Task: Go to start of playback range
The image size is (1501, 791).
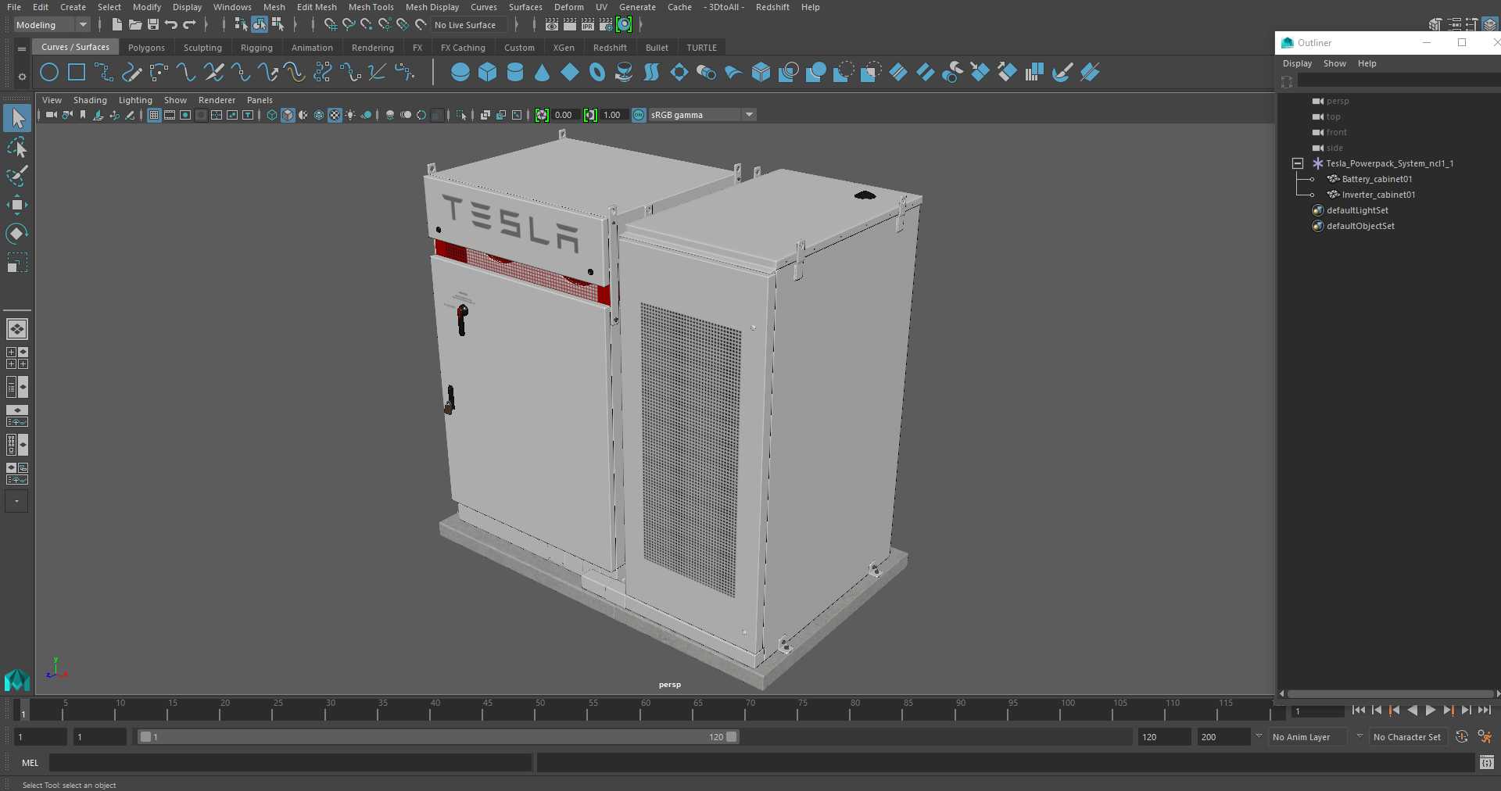Action: coord(1358,710)
